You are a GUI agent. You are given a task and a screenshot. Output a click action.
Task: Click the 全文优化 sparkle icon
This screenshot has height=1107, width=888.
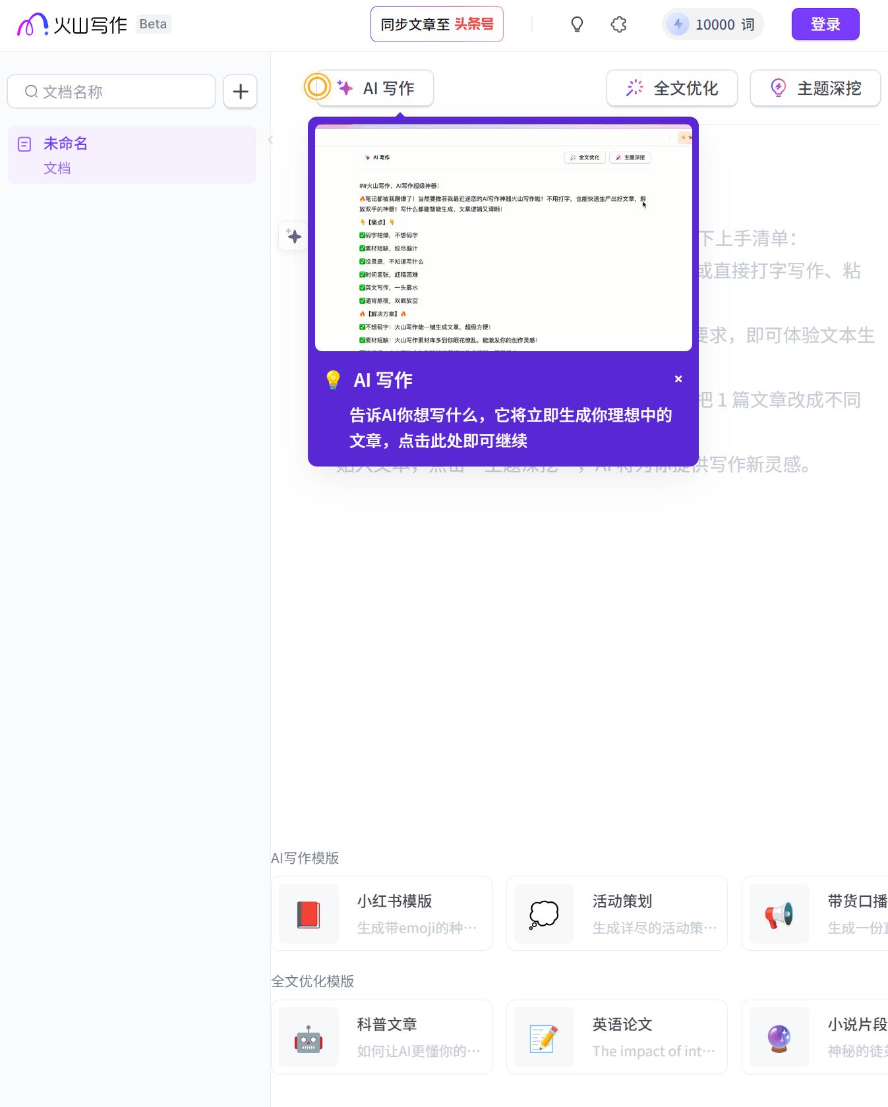(634, 88)
